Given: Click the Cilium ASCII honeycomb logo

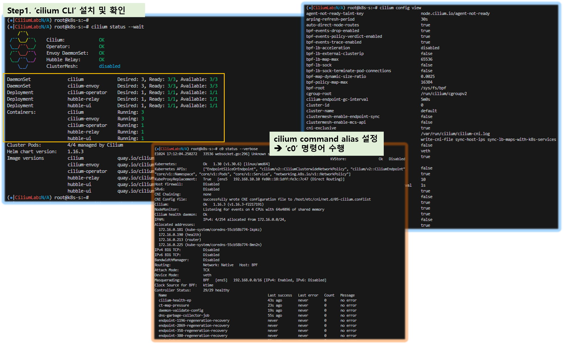Looking at the screenshot, I should [23, 50].
